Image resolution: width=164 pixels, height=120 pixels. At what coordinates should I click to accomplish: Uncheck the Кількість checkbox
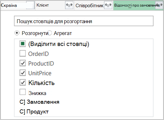(23, 82)
